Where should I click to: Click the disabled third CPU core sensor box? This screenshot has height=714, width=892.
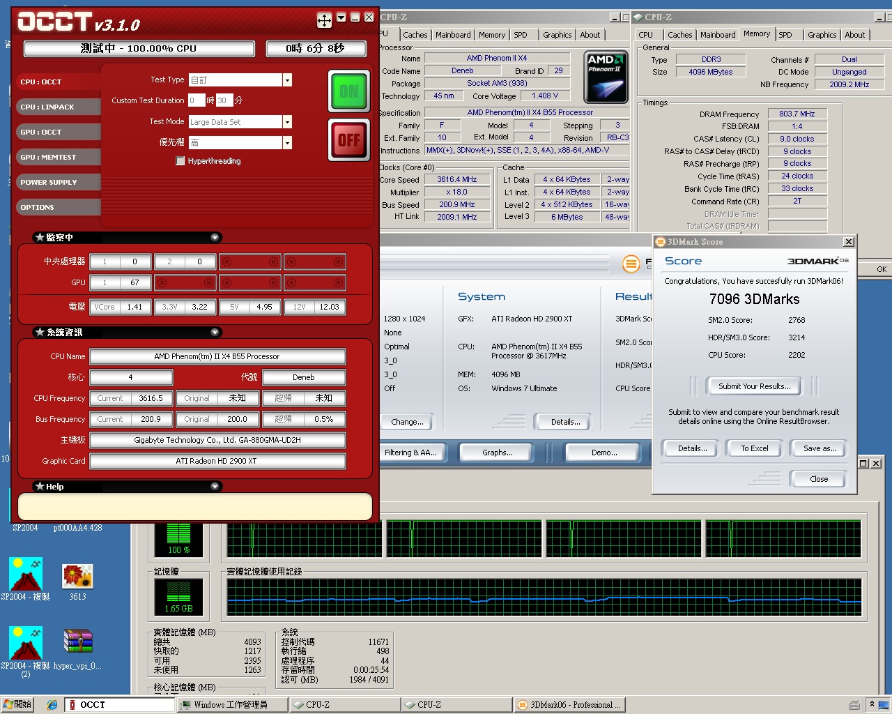[x=249, y=262]
